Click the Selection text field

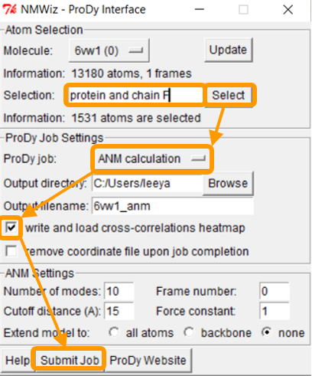tap(135, 95)
